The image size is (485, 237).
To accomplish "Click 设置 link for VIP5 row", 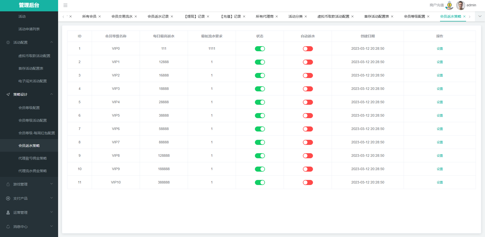I will pyautogui.click(x=440, y=116).
